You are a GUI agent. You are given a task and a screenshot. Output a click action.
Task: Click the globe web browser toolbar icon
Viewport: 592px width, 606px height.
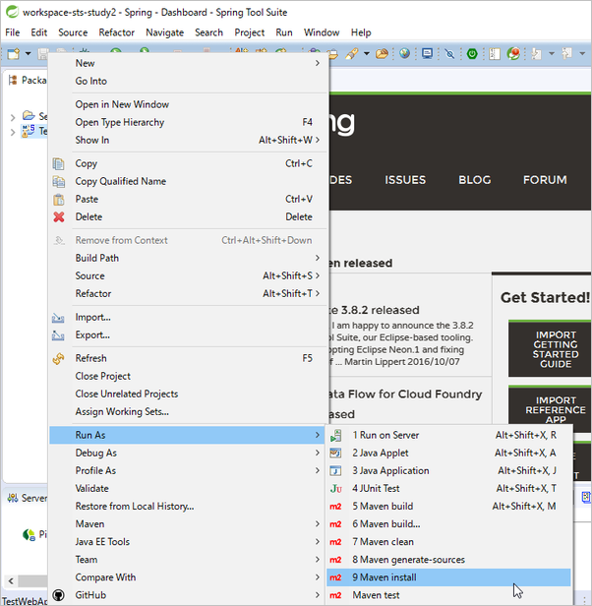coord(404,53)
